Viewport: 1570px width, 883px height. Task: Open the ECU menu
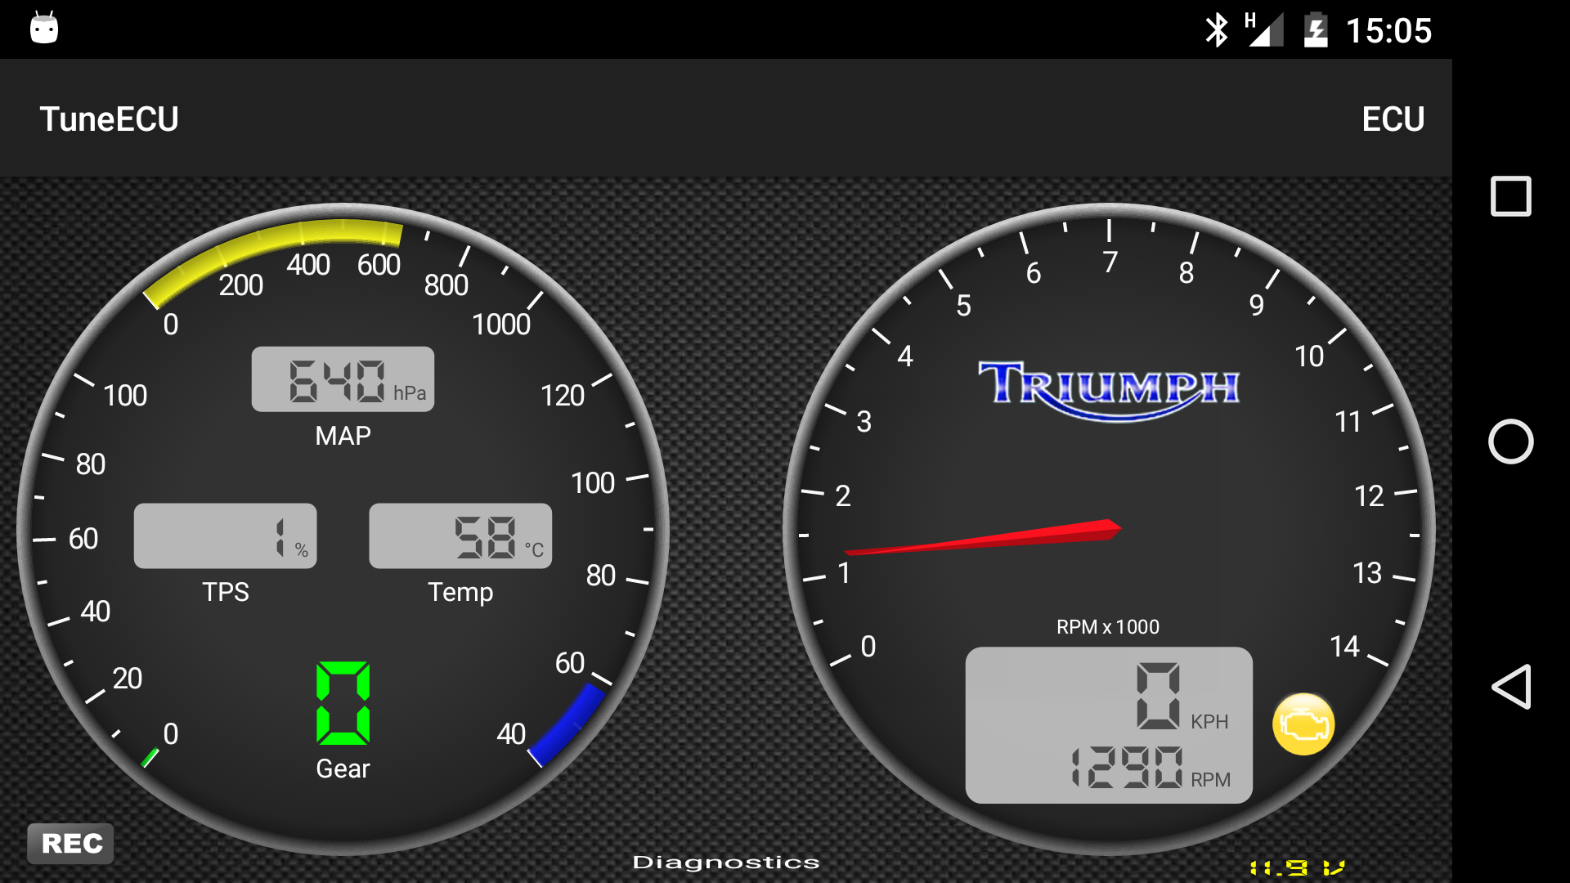1393,119
